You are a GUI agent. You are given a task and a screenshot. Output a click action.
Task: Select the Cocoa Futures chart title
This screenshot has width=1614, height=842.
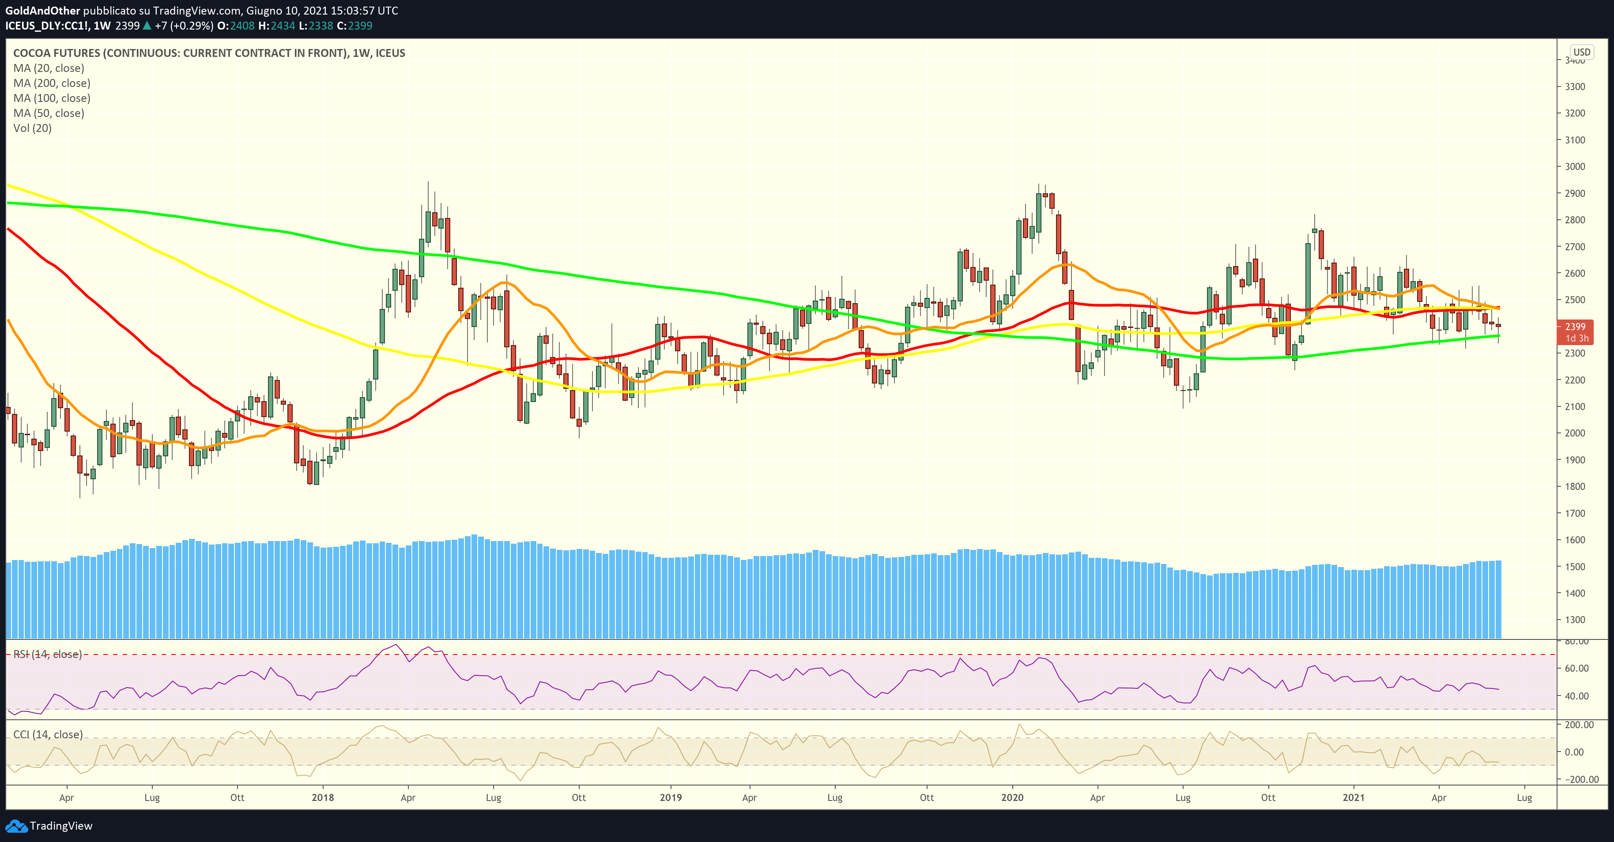coord(209,53)
